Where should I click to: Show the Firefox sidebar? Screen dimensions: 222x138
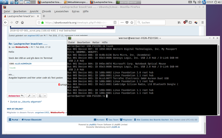click(190, 23)
